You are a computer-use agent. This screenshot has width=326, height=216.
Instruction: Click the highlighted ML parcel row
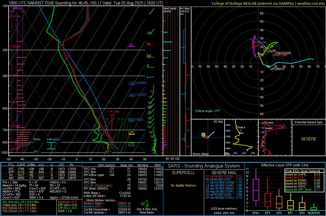click(x=42, y=175)
